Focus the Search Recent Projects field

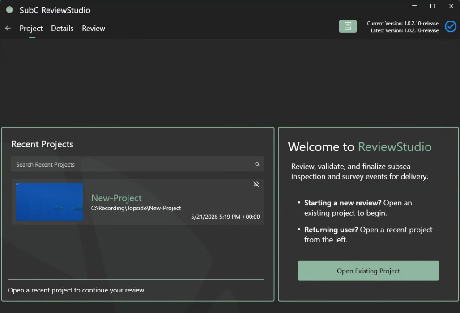(x=137, y=164)
